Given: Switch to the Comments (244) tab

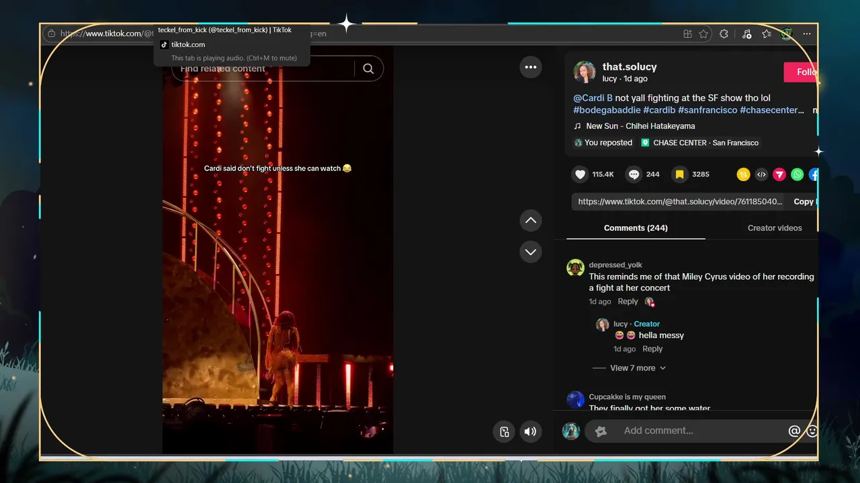Looking at the screenshot, I should pos(636,228).
